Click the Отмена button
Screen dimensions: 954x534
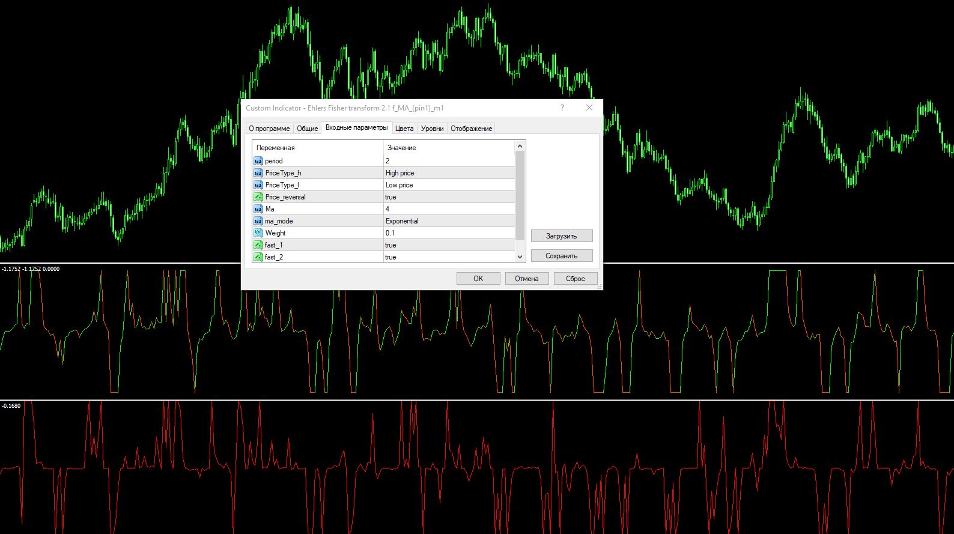pyautogui.click(x=526, y=279)
